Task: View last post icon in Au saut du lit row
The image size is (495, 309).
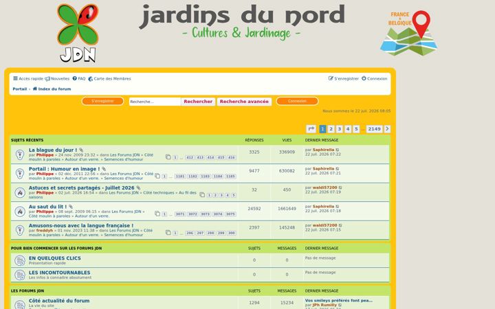Action: [x=338, y=207]
